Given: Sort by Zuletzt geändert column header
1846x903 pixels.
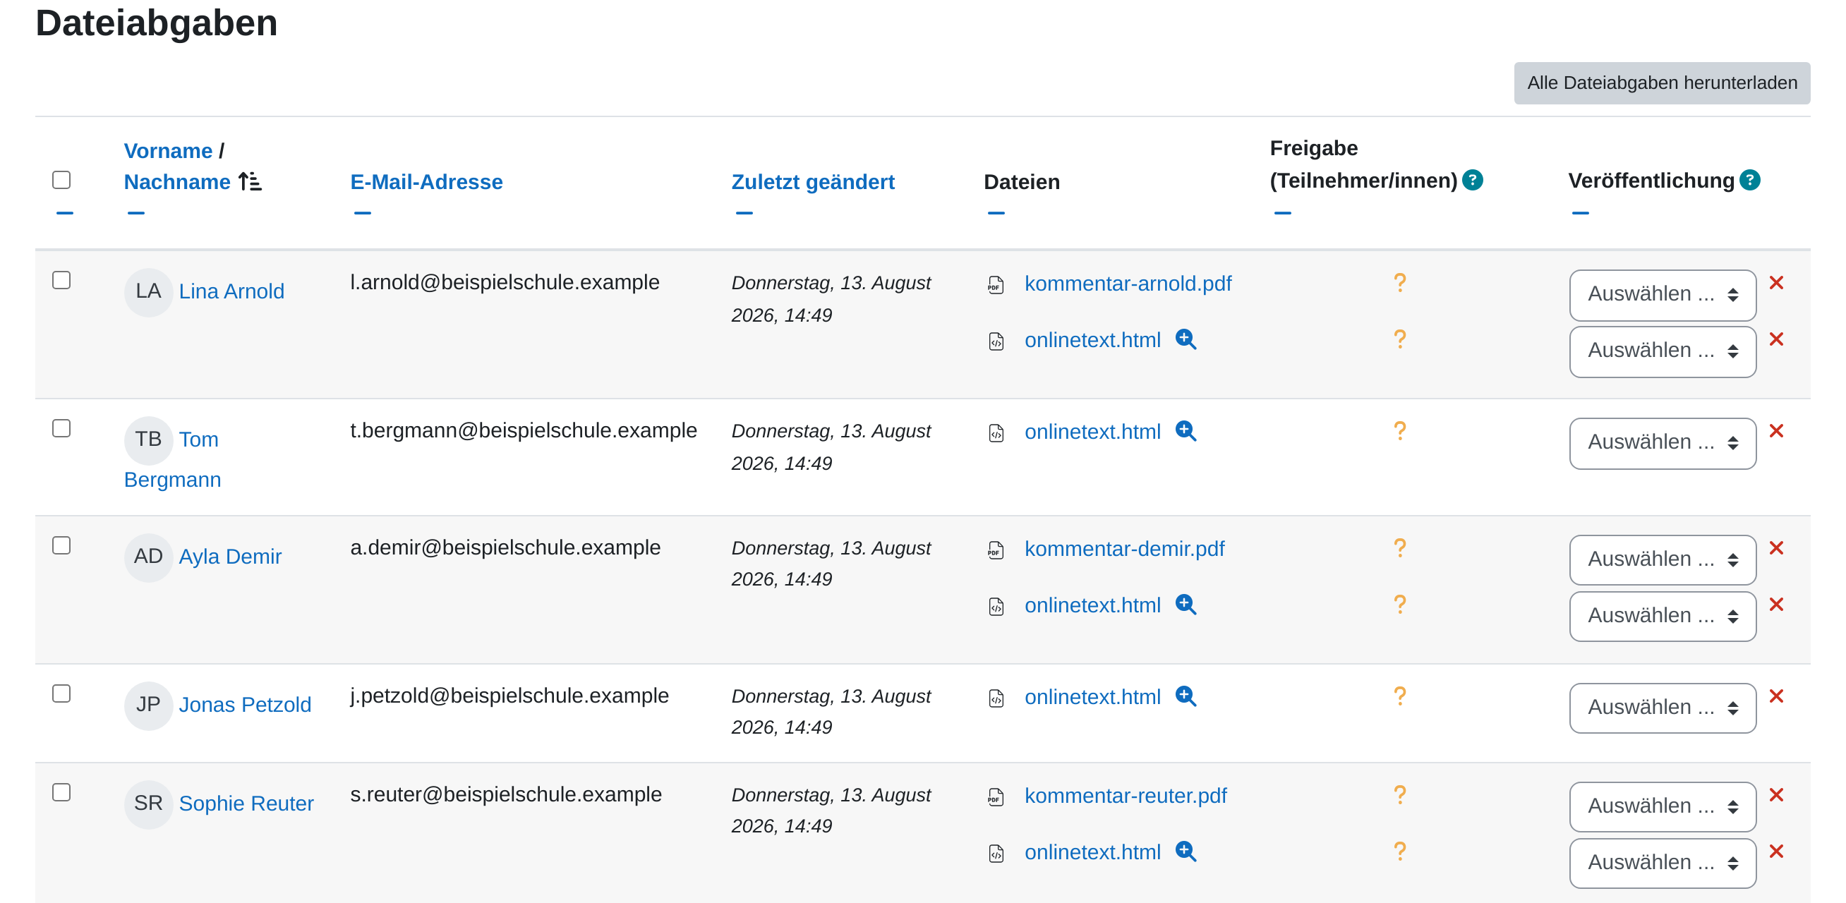Looking at the screenshot, I should 813,181.
